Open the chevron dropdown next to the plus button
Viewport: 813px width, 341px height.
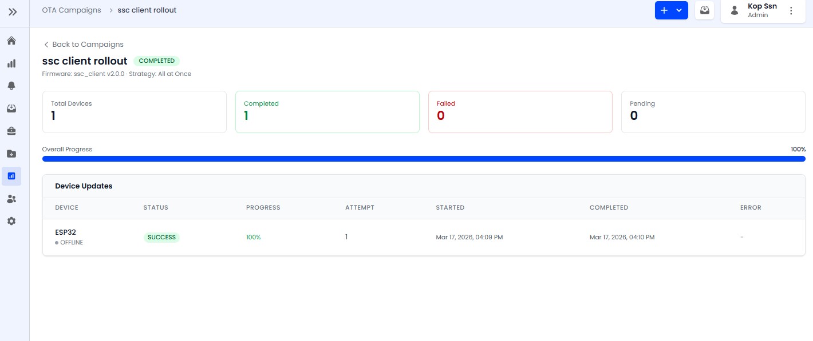(x=679, y=10)
